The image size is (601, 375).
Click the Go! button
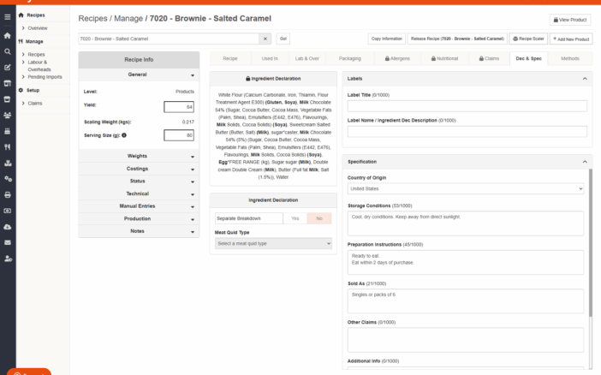[283, 39]
